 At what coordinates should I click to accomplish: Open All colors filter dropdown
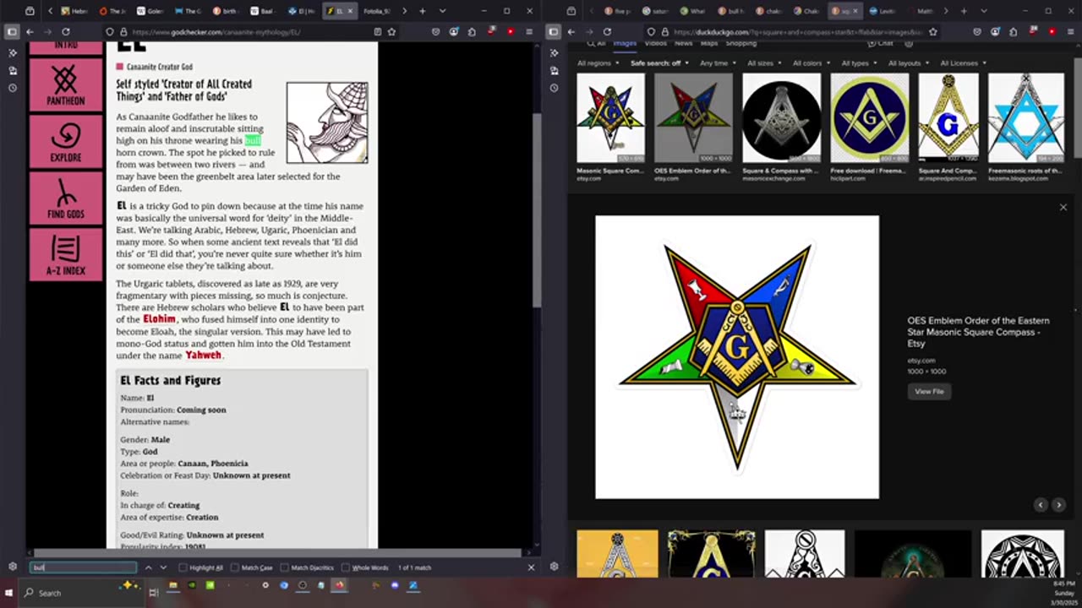point(811,63)
